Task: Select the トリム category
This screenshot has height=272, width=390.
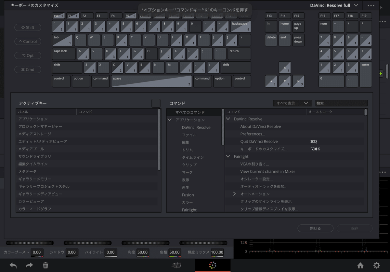Action: coord(187,150)
